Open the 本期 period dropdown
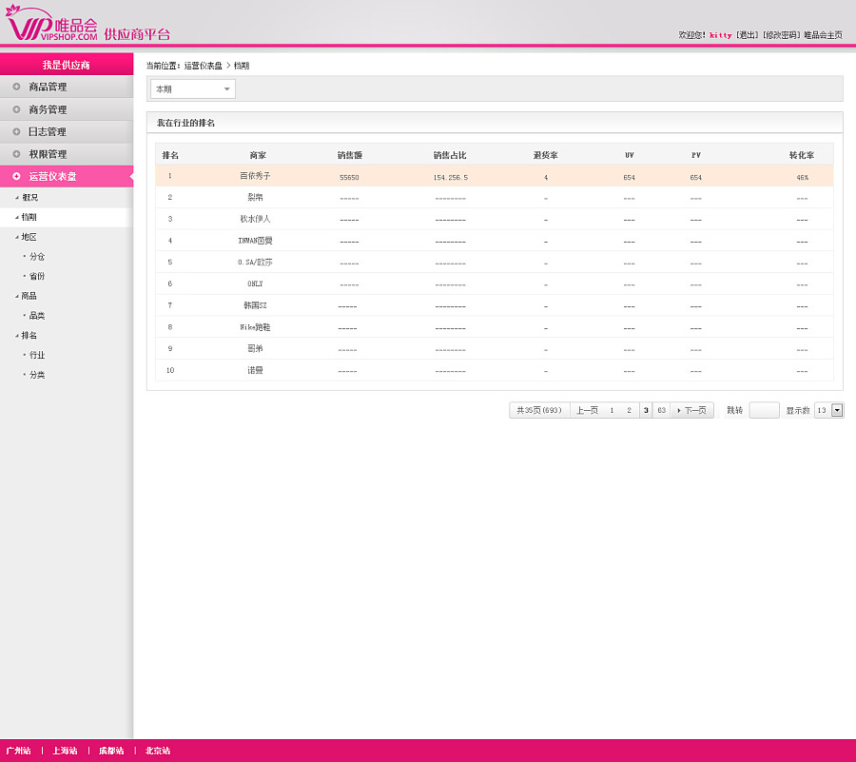This screenshot has width=856, height=762. pos(193,89)
